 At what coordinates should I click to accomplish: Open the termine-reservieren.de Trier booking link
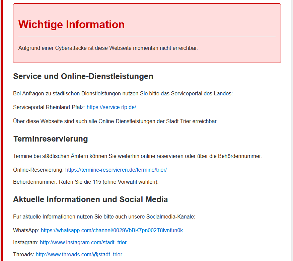(116, 170)
